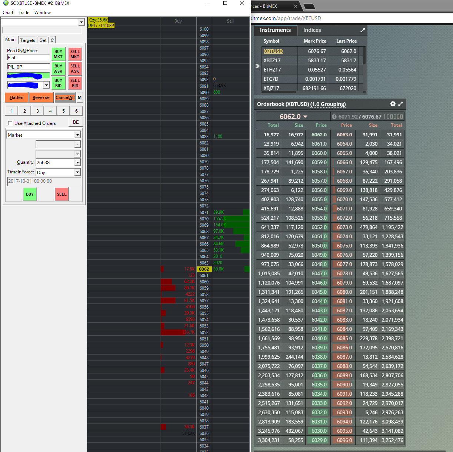Click the Flatten button
Viewport: 453px width, 452px height.
coord(16,97)
